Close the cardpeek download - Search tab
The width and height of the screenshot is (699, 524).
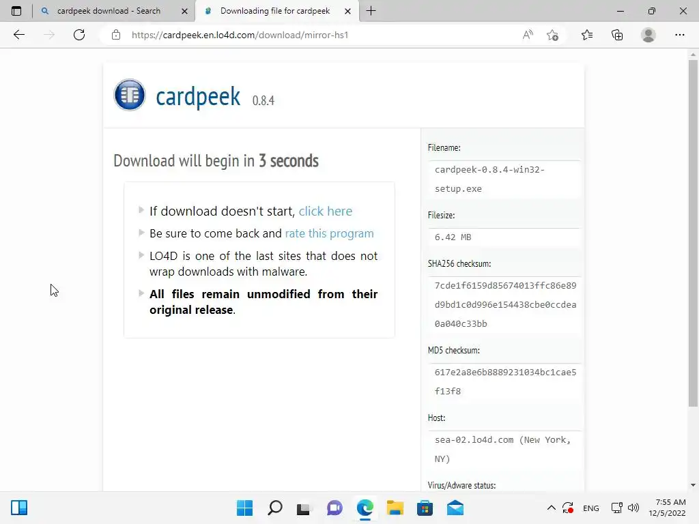click(184, 11)
